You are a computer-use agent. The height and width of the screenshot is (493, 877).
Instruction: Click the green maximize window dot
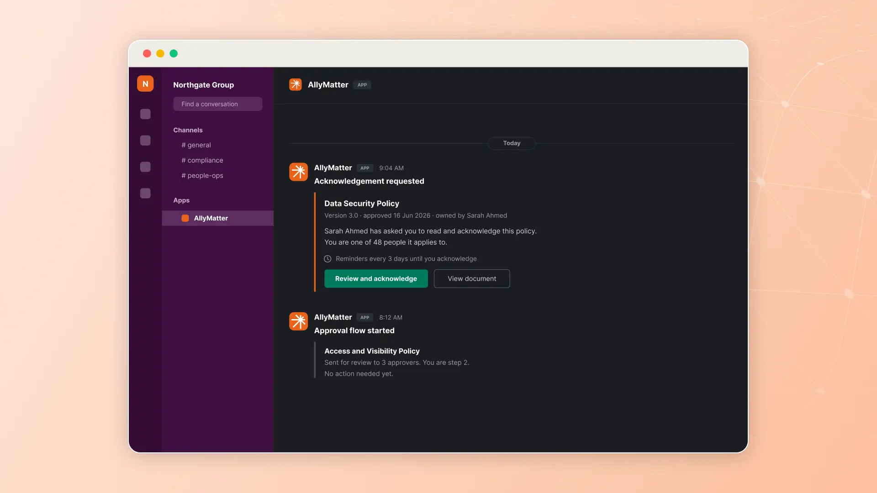[174, 53]
